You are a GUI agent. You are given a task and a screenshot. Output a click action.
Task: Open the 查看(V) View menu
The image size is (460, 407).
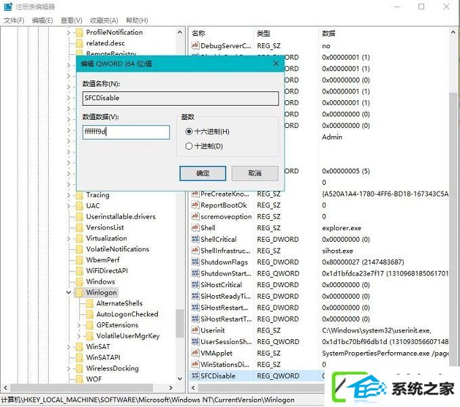pos(71,20)
